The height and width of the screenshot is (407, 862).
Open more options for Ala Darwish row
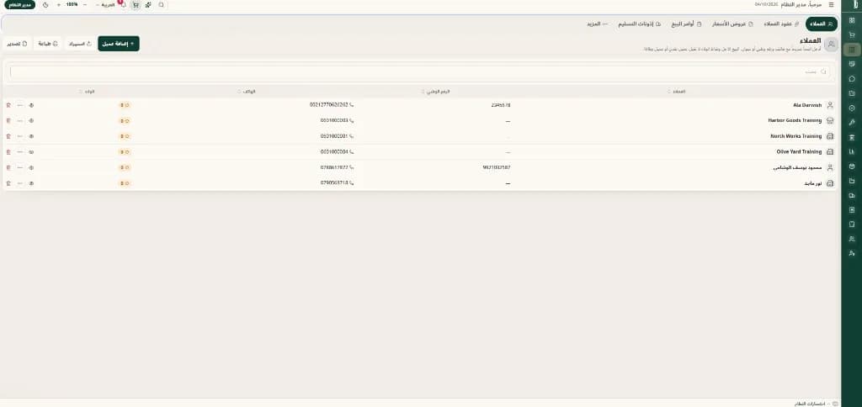click(x=20, y=105)
